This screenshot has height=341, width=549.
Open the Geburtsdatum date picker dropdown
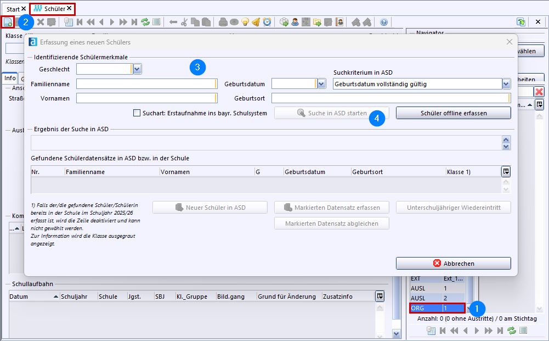321,83
